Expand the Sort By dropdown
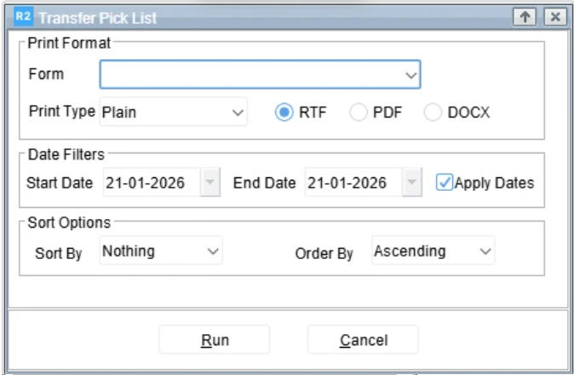574x375 pixels. [x=161, y=251]
